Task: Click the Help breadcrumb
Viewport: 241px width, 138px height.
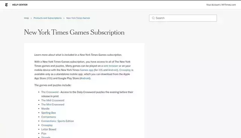Action: [x=26, y=18]
